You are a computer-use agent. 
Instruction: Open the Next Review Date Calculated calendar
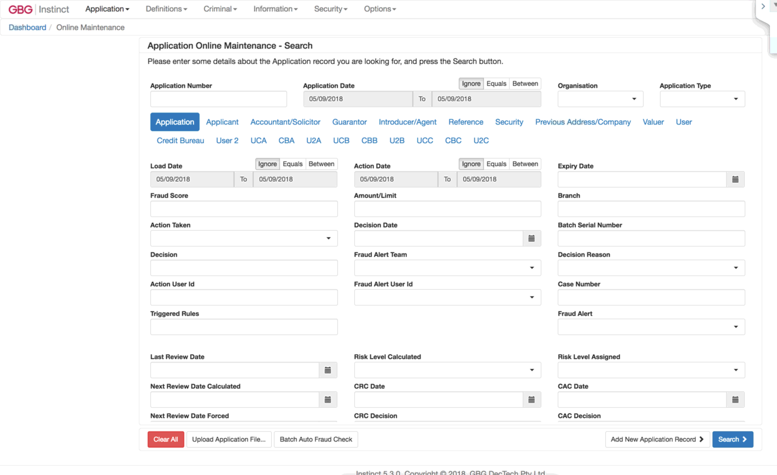[328, 400]
